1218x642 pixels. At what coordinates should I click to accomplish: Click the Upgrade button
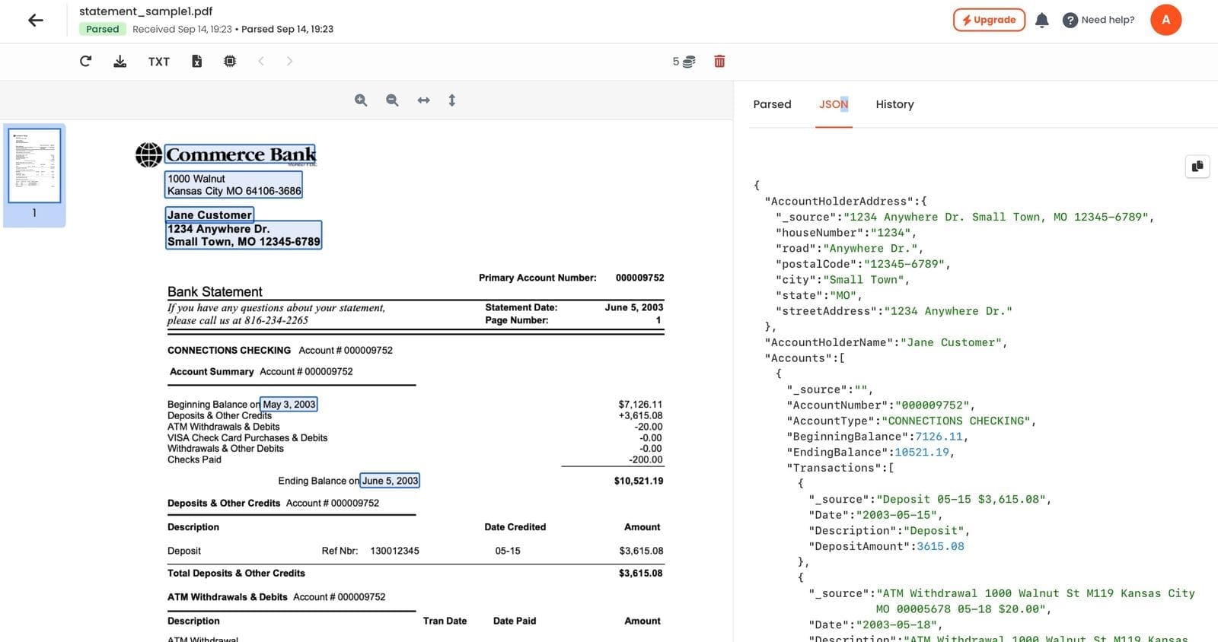(989, 20)
